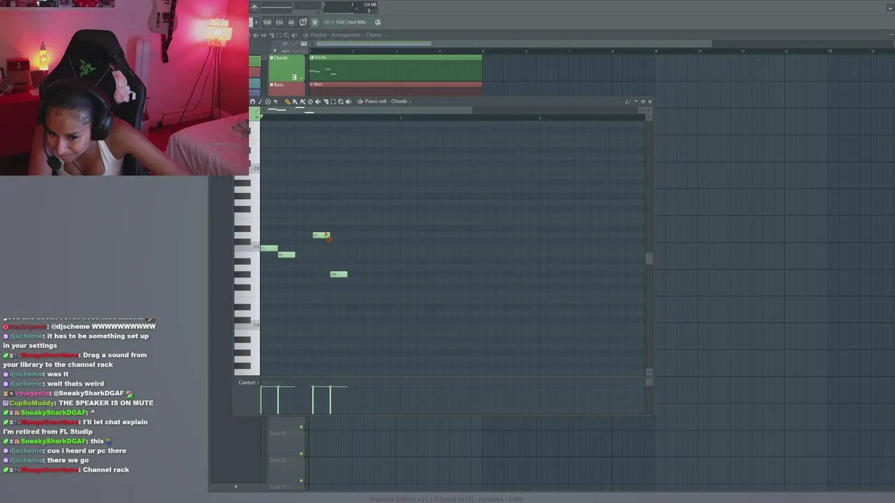Click the 524 MB memory readout
Screen dimensions: 895x503
(370, 5)
